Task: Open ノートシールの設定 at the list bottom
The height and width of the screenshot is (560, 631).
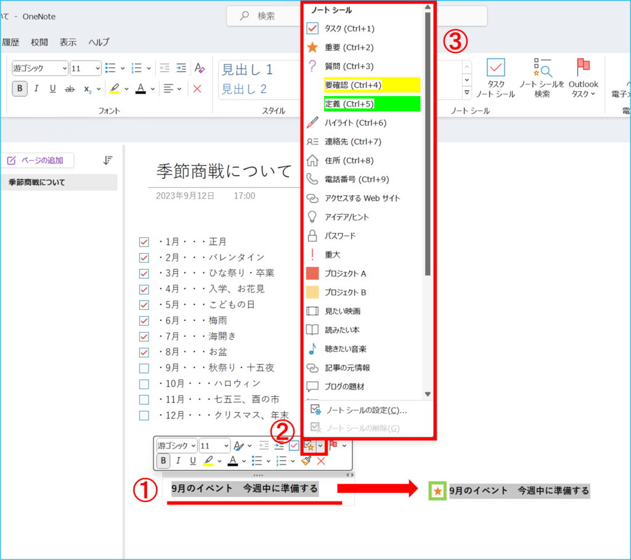Action: pos(364,408)
